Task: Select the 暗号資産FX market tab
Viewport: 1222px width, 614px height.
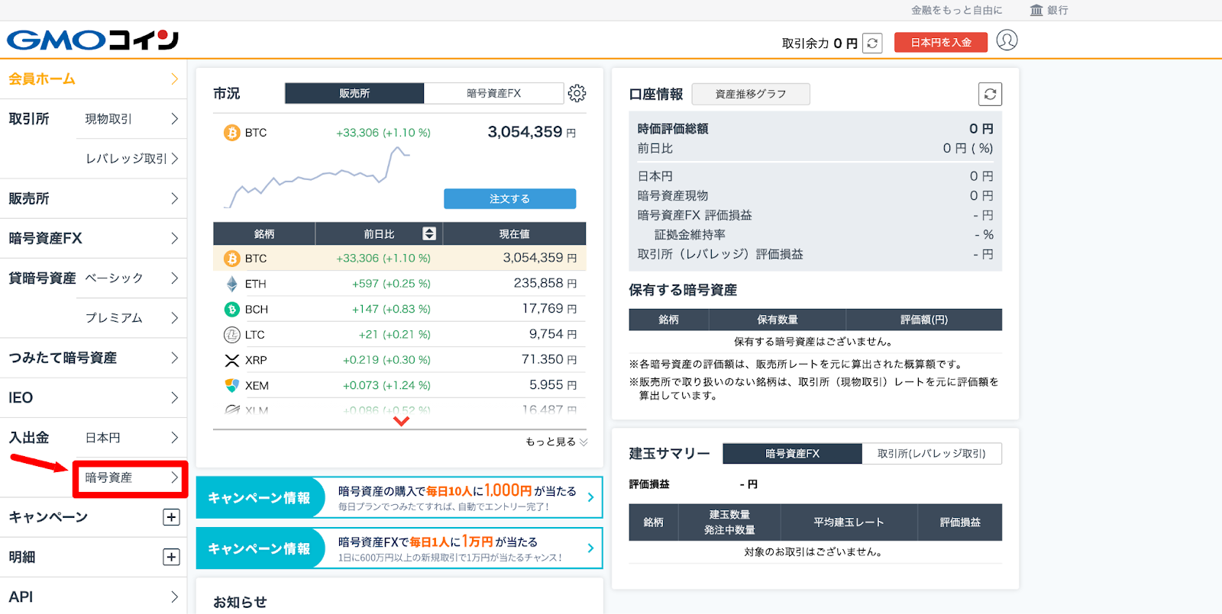Action: [493, 93]
